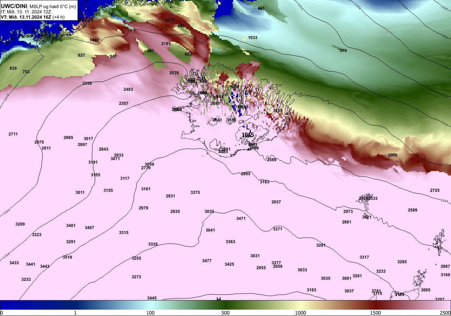Viewport: 451px width, 316px height.
Task: Click the legend label 500
Action: [x=225, y=313]
